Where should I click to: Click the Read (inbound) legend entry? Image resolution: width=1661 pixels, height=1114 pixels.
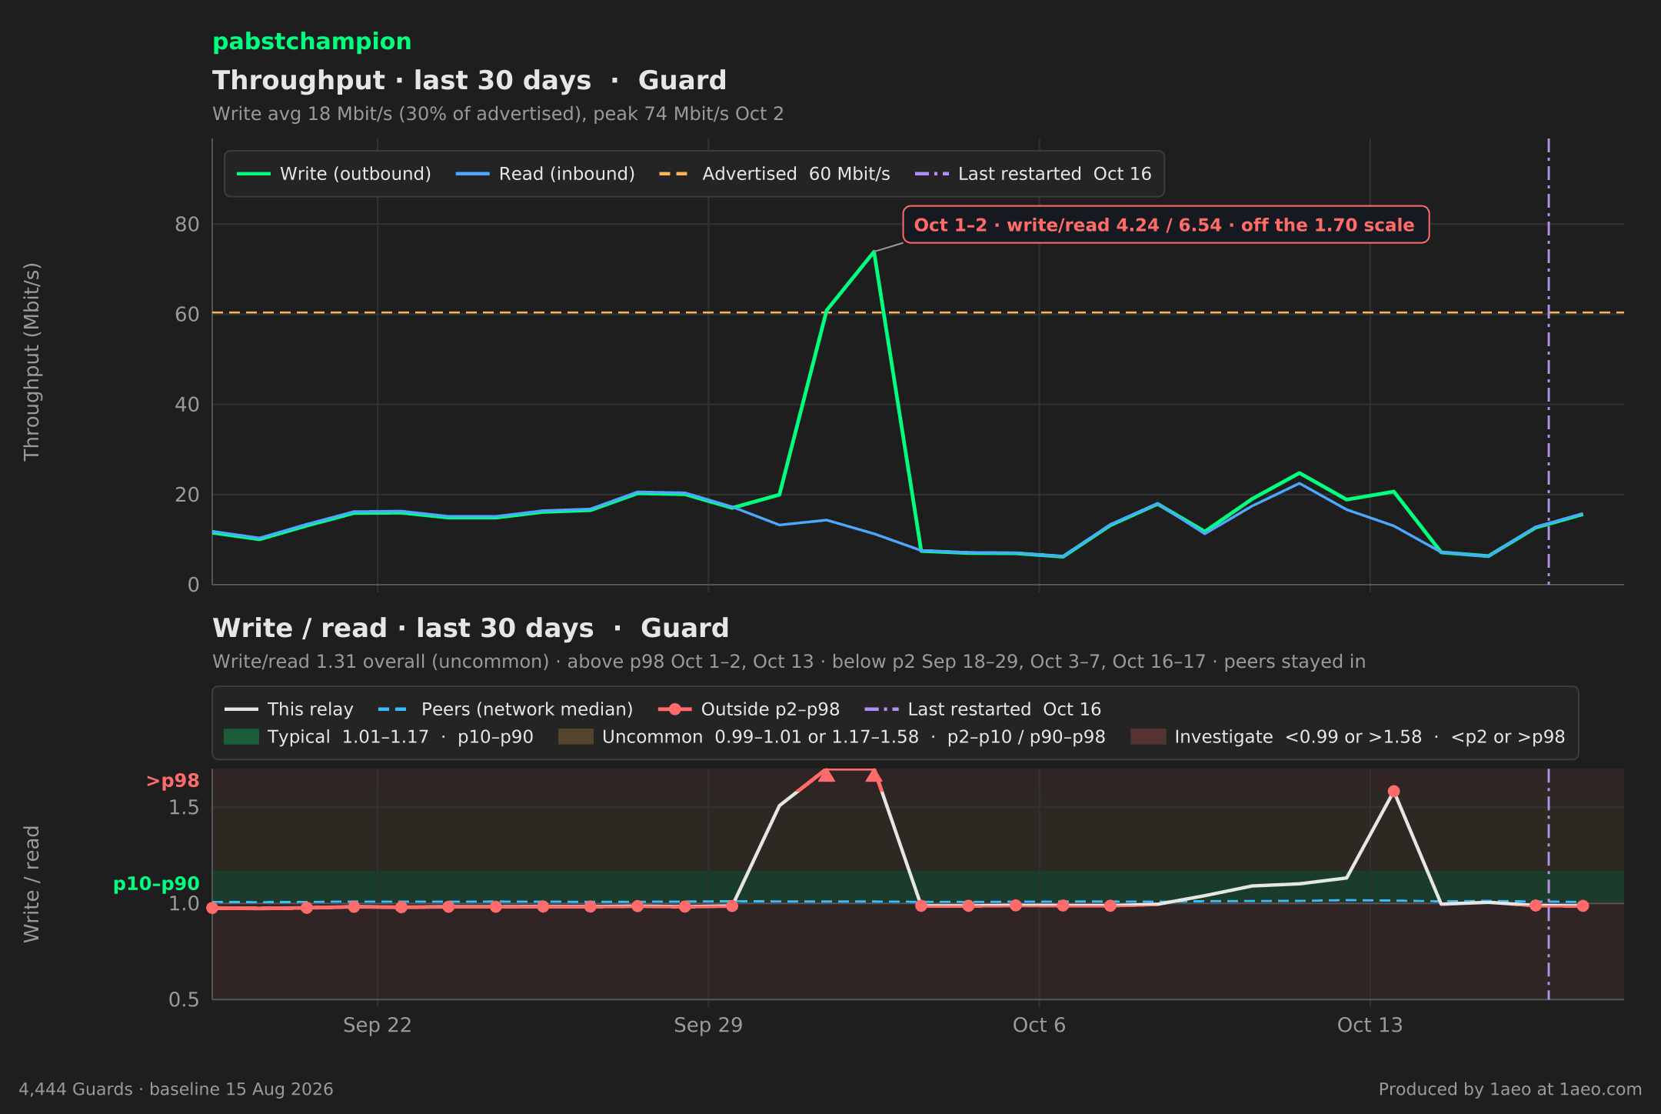pos(545,174)
